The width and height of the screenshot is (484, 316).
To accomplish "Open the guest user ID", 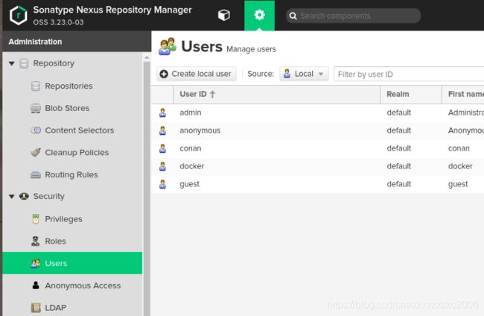I will [x=190, y=184].
